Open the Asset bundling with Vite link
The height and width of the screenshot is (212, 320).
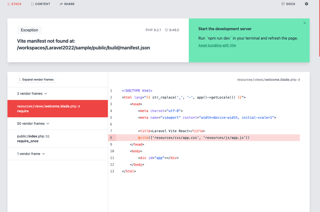[217, 45]
